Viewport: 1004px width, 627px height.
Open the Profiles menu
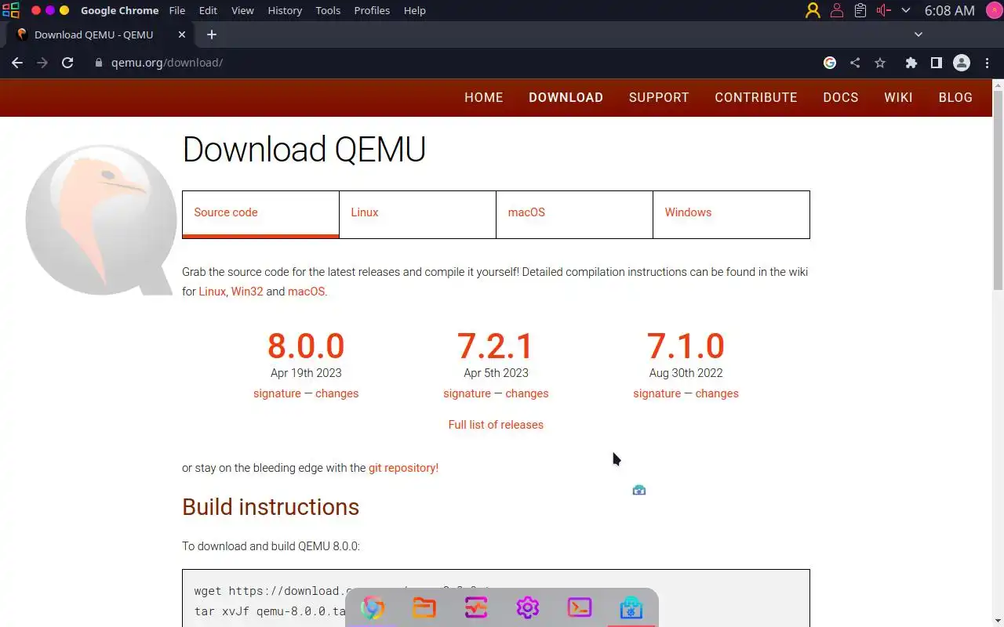point(372,10)
